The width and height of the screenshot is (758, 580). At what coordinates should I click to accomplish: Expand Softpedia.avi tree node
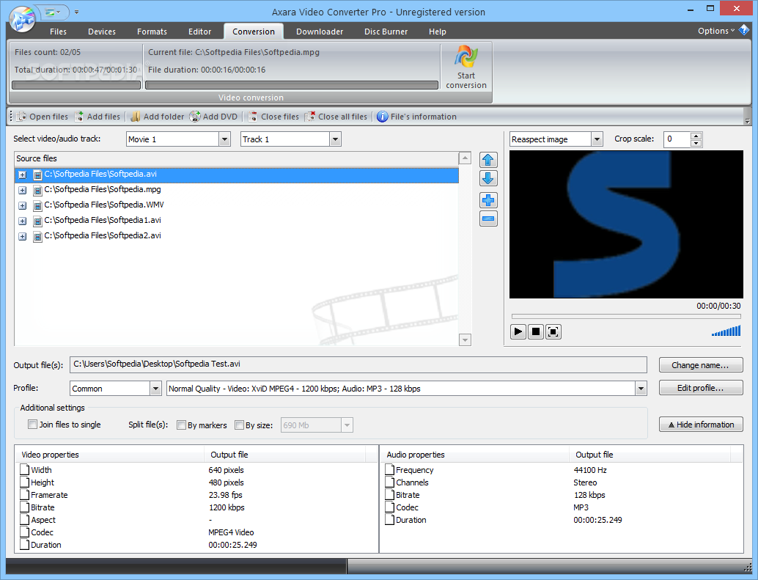coord(22,175)
